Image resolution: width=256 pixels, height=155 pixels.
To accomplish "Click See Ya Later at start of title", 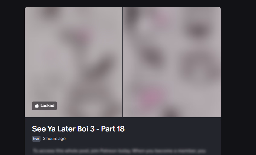I will 54,129.
